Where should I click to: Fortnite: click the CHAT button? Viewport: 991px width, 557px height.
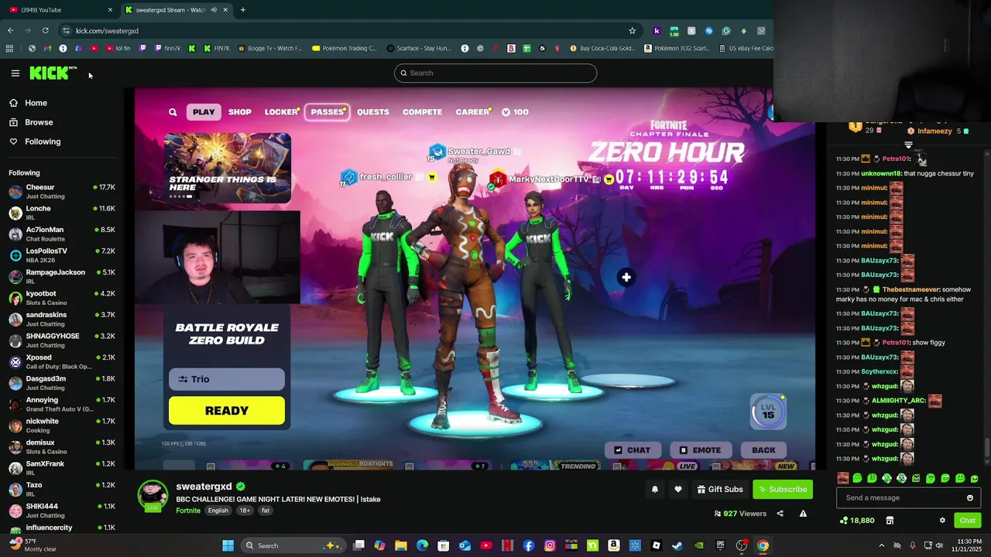632,450
